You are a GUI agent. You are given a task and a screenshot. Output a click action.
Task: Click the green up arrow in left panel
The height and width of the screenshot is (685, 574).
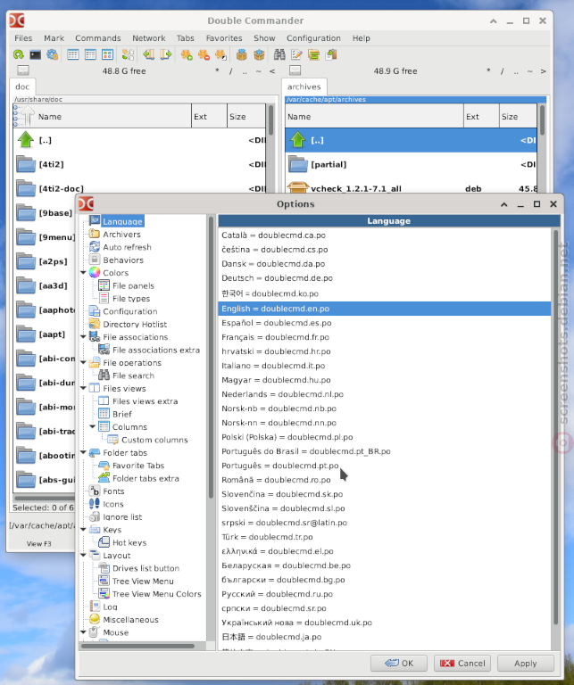coord(26,140)
